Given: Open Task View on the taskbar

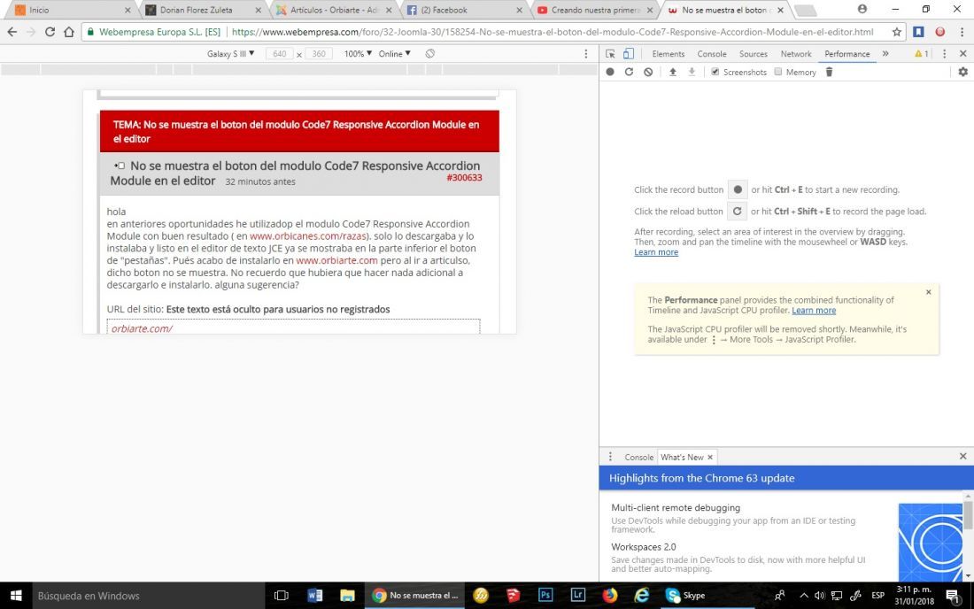Looking at the screenshot, I should 282,596.
